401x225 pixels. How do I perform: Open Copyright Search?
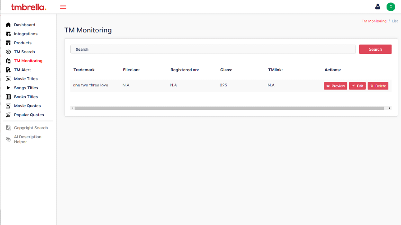coord(31,128)
